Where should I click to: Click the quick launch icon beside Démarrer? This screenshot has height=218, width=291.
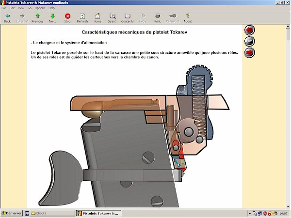tap(27, 213)
